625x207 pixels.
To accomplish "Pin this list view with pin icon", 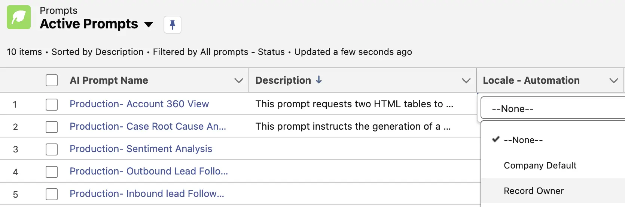I will coord(173,25).
